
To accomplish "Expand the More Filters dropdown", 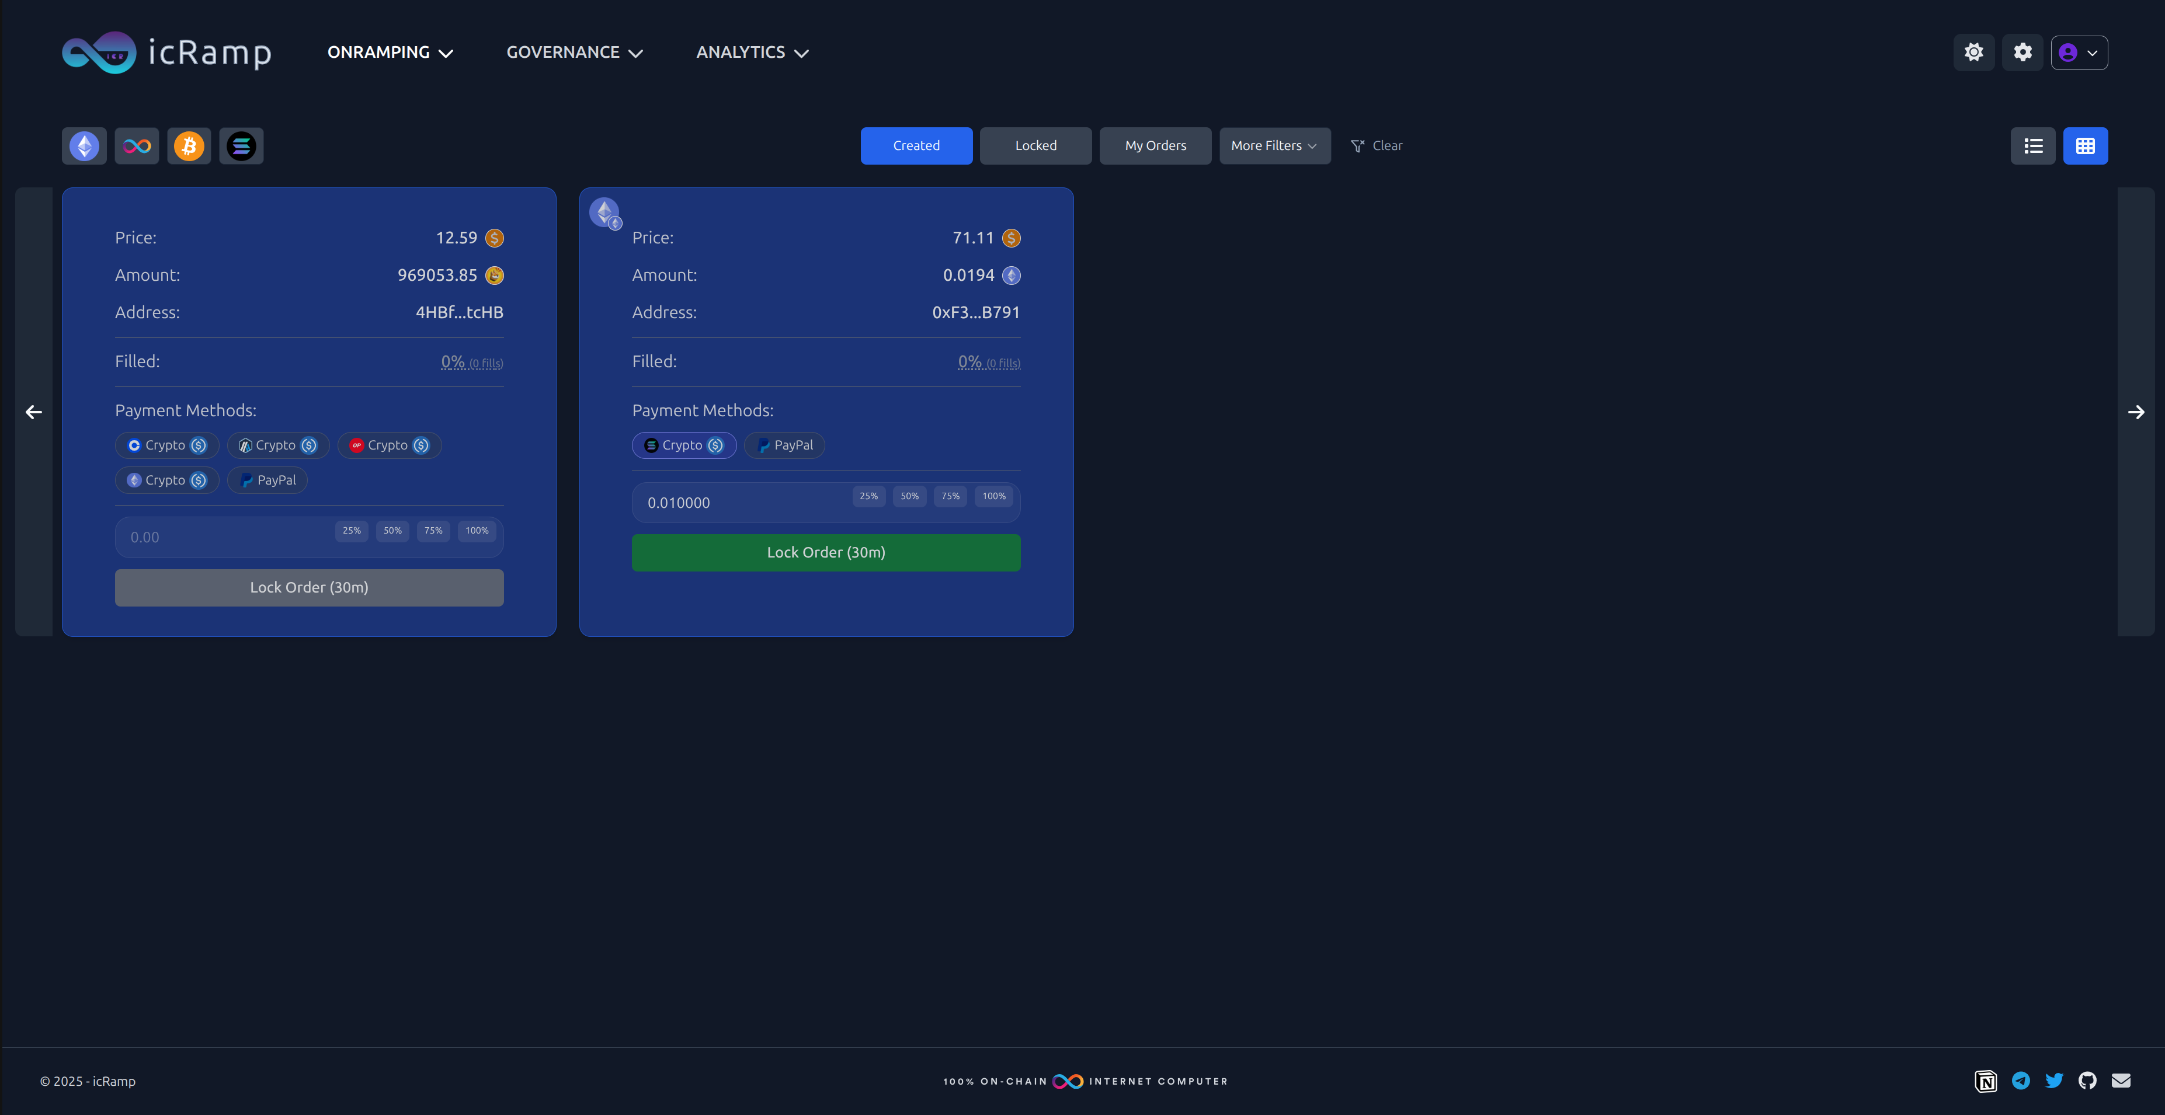I will coord(1274,145).
